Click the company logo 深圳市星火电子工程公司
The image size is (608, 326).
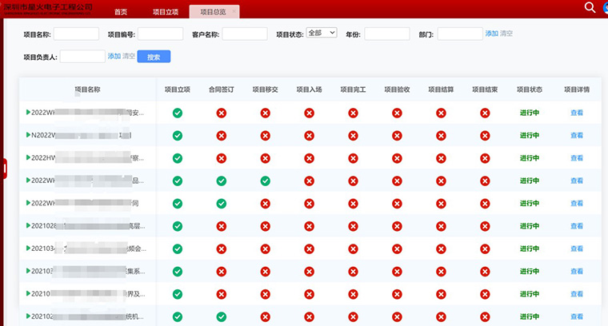click(48, 9)
